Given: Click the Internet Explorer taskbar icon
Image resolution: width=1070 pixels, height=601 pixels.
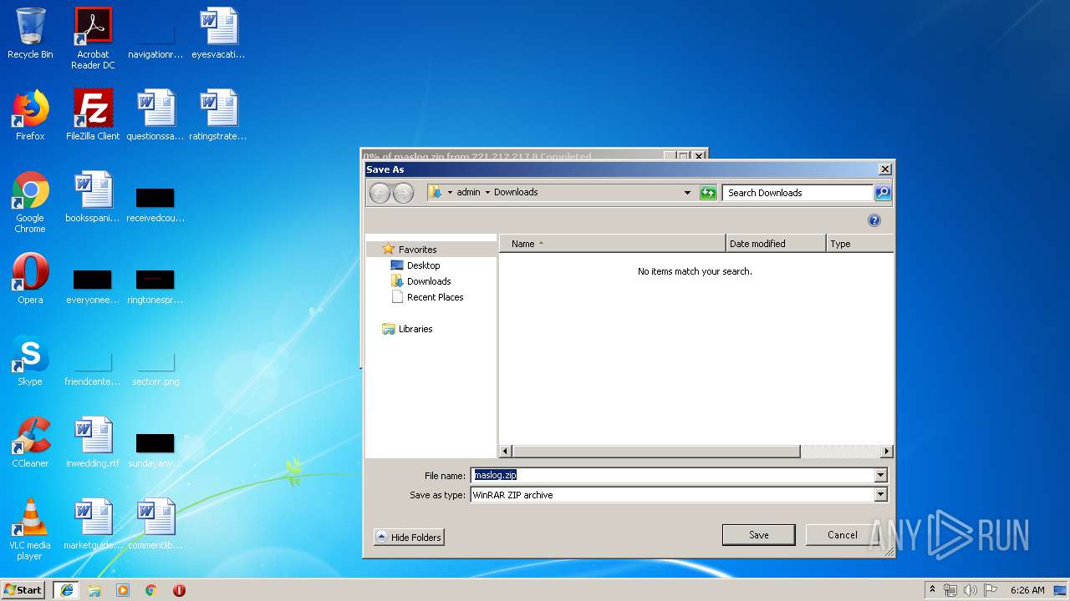Looking at the screenshot, I should (x=67, y=590).
